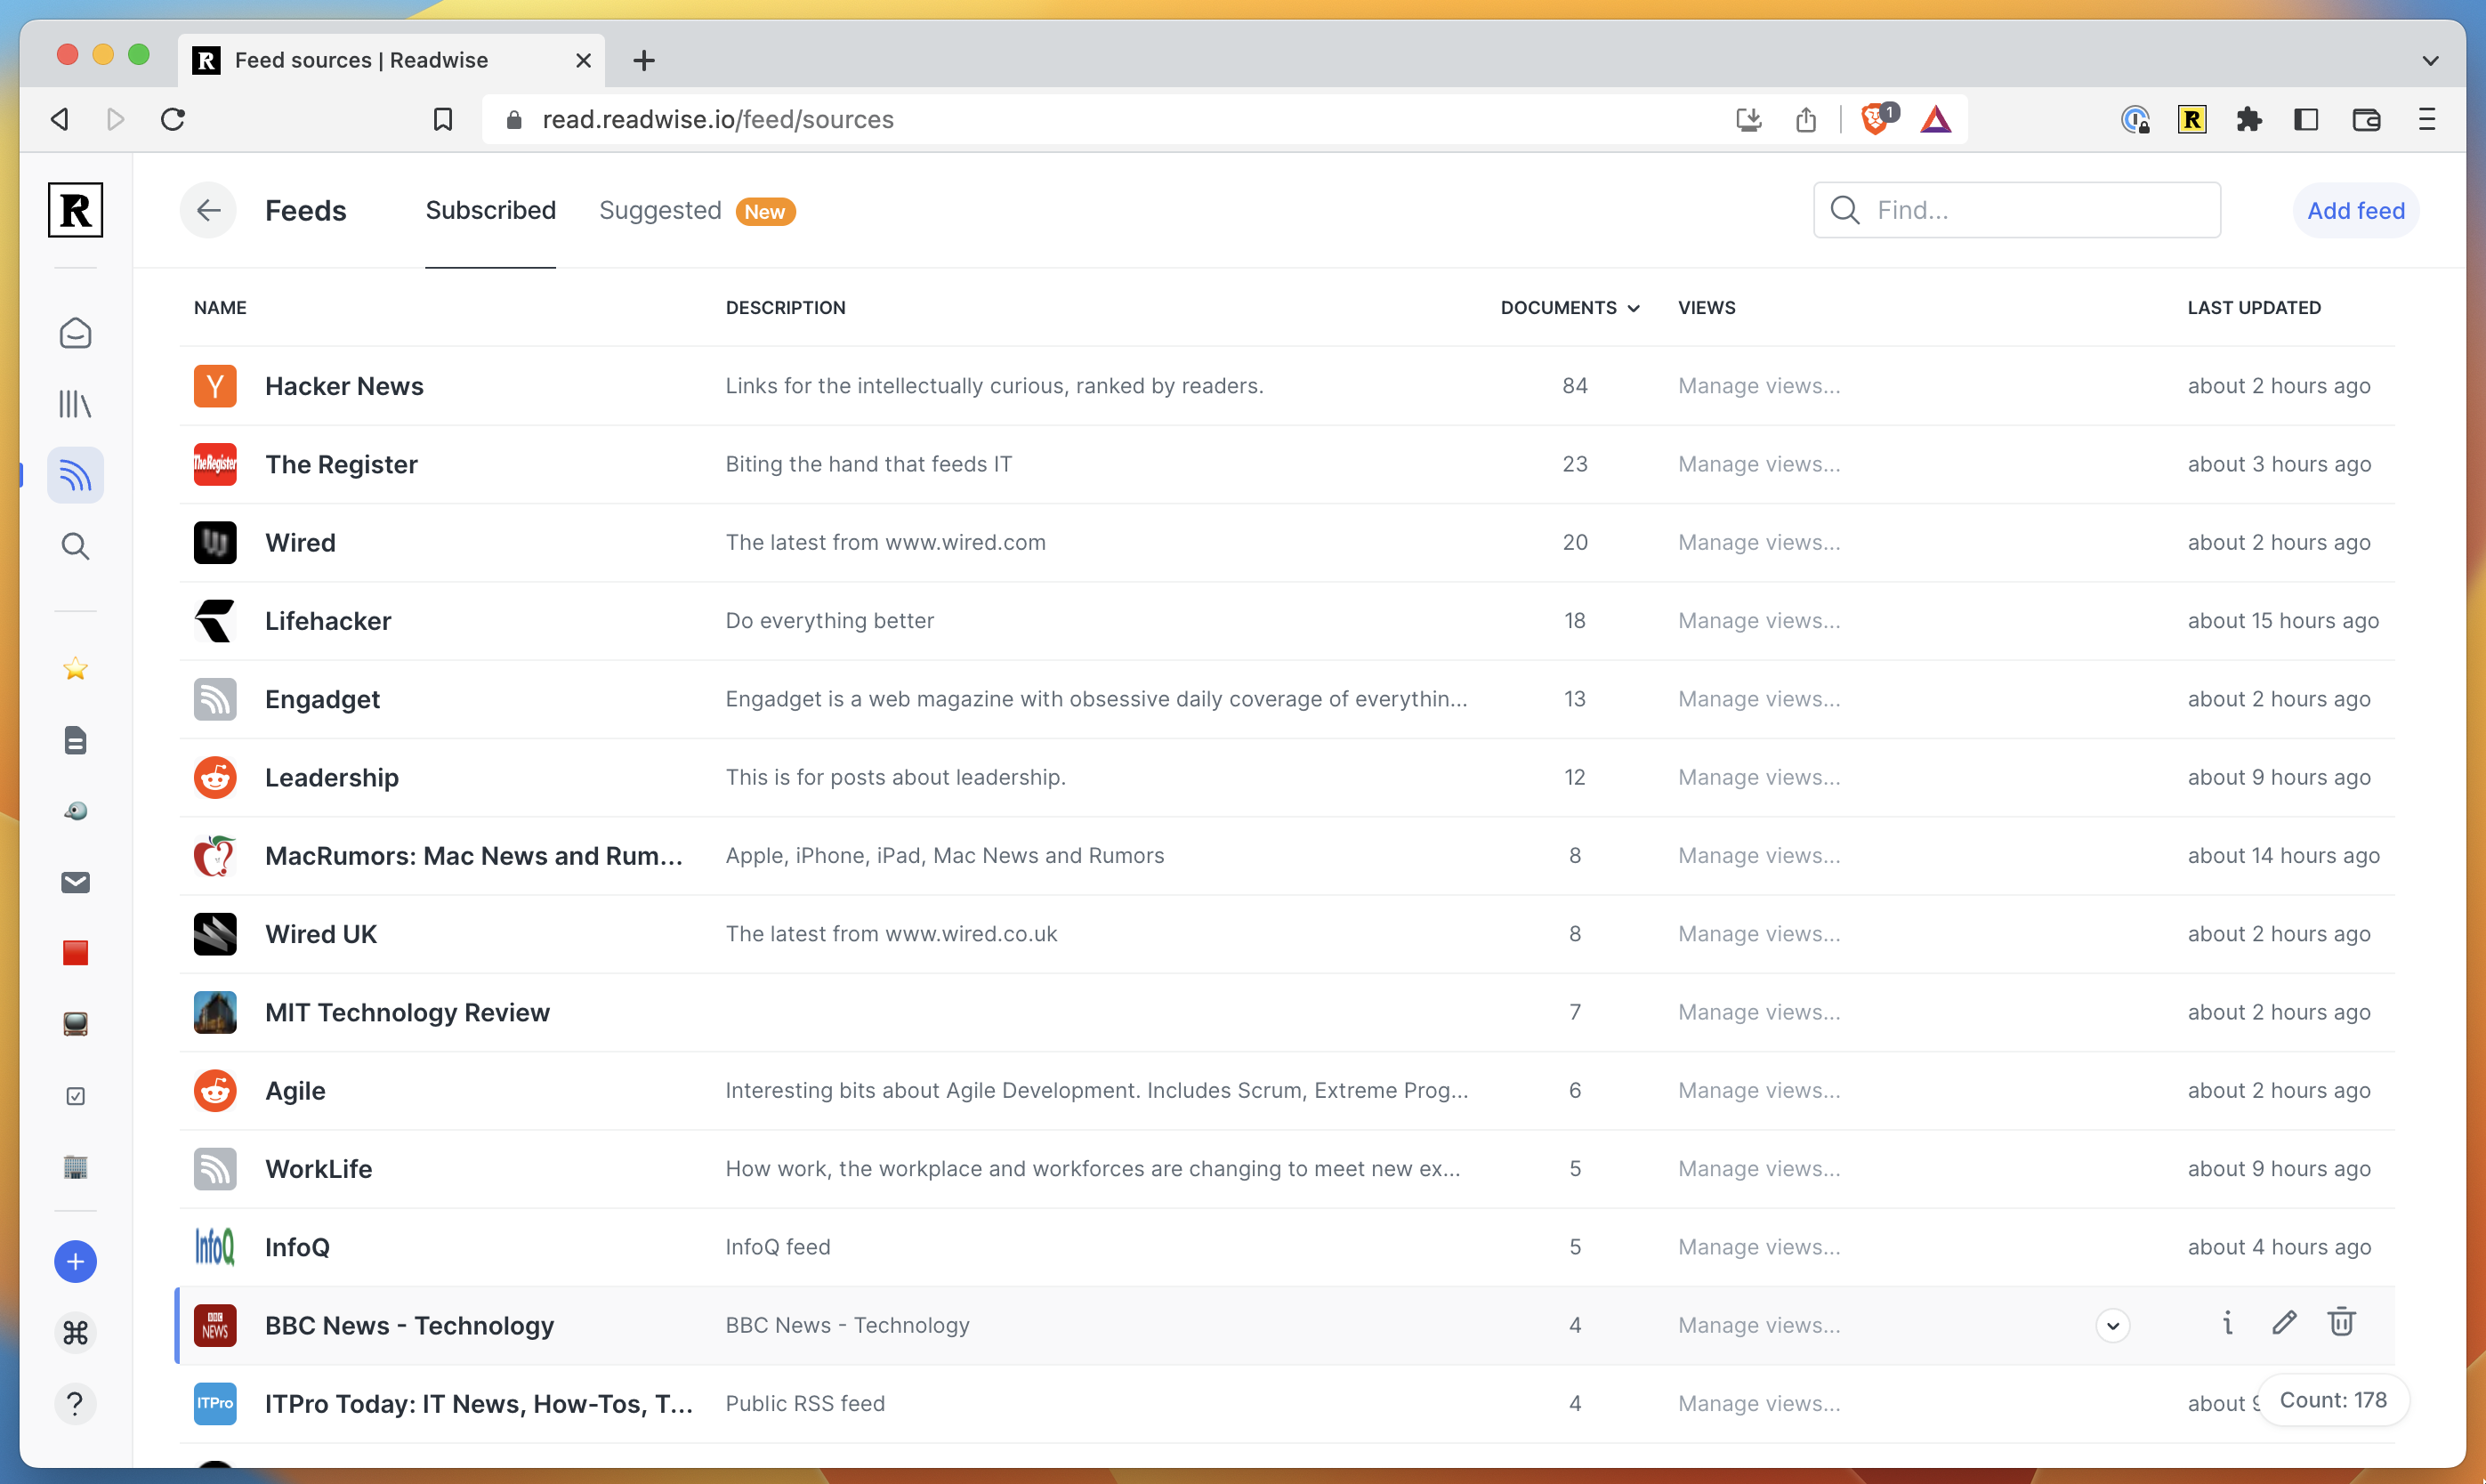This screenshot has width=2486, height=1484.
Task: Open the help question mark icon
Action: point(75,1404)
